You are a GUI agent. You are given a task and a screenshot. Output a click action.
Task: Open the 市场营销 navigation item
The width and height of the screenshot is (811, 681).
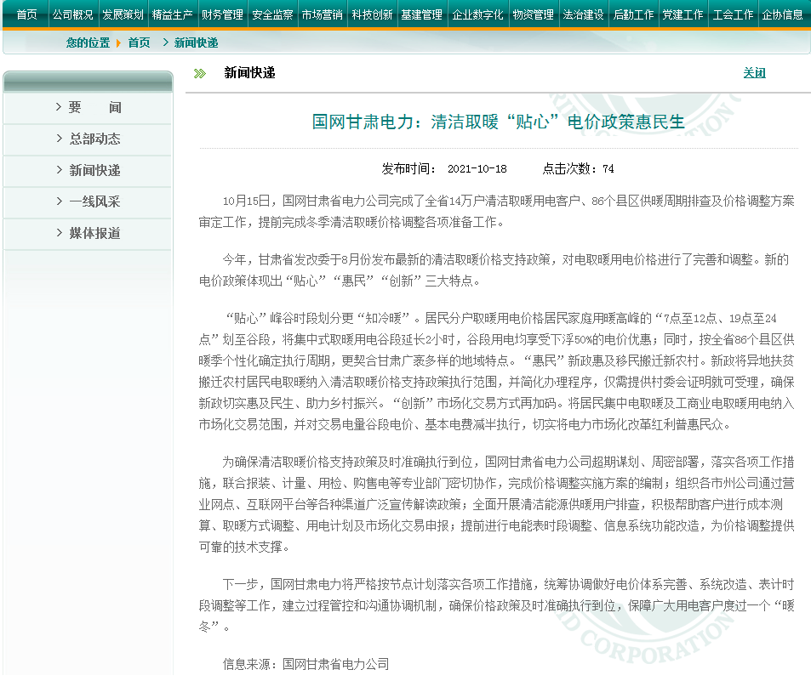[x=323, y=14]
